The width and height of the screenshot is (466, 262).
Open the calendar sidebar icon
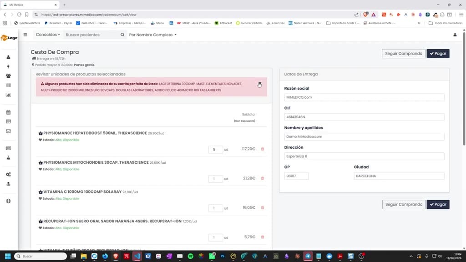point(8,112)
